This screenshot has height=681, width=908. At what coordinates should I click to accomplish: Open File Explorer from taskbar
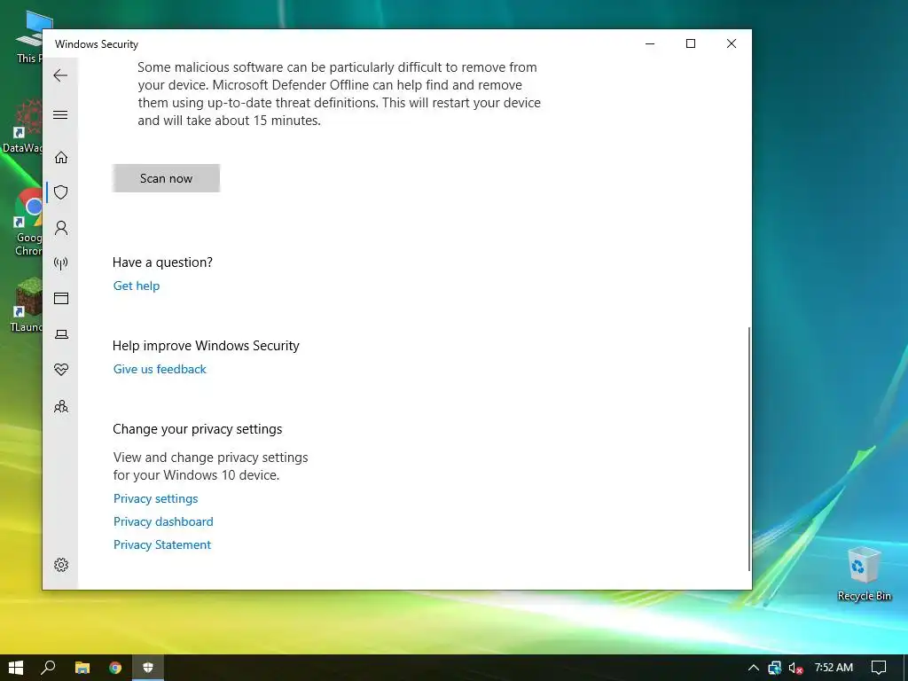(x=82, y=668)
